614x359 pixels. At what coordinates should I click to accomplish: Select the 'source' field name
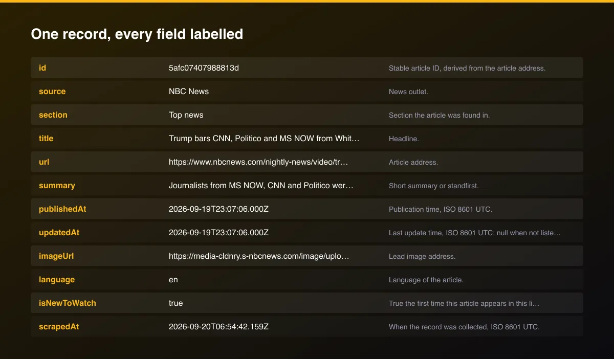coord(52,91)
